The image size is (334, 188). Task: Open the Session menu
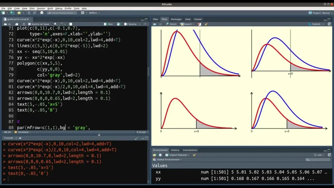[x=41, y=8]
